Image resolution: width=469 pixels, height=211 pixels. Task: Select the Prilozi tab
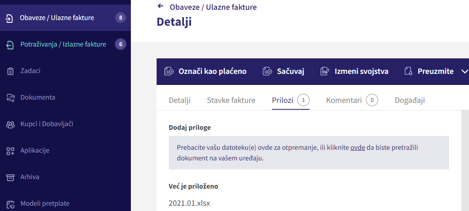pyautogui.click(x=283, y=100)
